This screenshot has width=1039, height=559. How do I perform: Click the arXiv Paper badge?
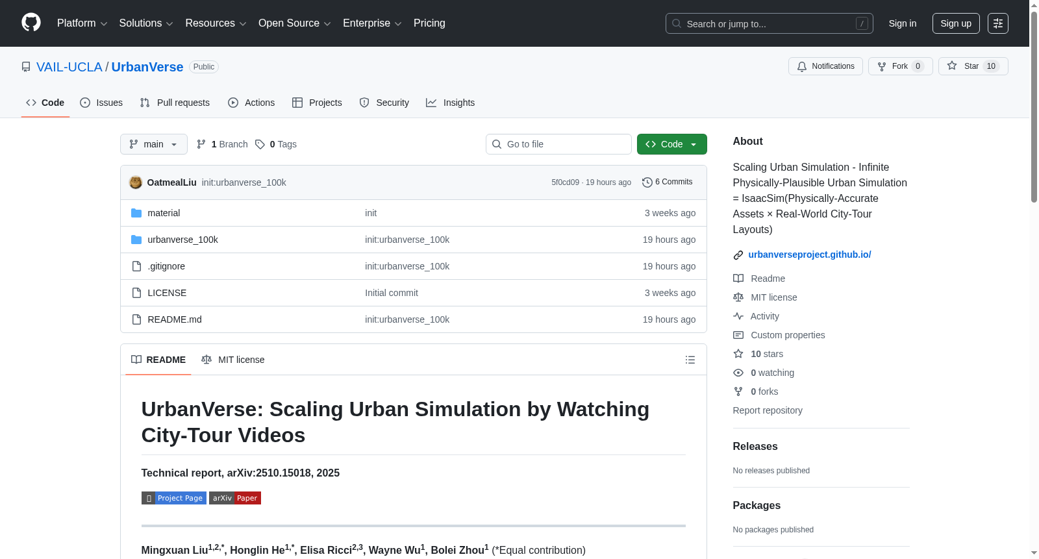(x=235, y=498)
